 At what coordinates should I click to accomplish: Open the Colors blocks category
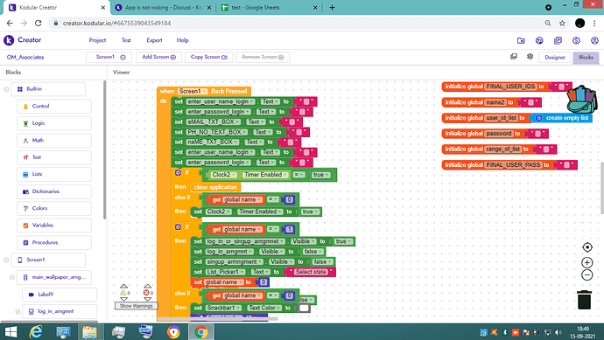coord(54,208)
